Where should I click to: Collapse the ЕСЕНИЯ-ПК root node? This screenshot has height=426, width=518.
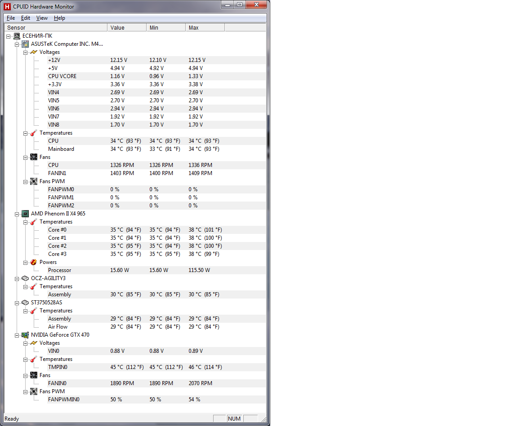[x=9, y=37]
